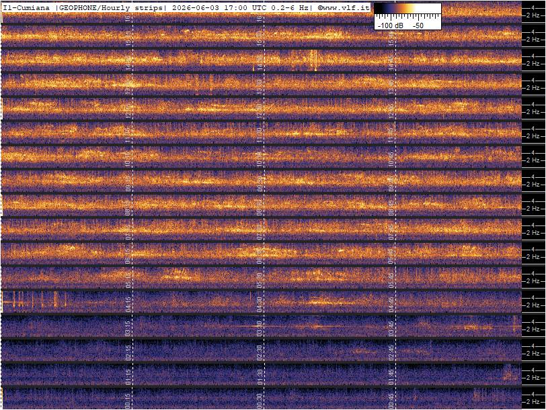Click the "09:30" time label

(x=260, y=184)
